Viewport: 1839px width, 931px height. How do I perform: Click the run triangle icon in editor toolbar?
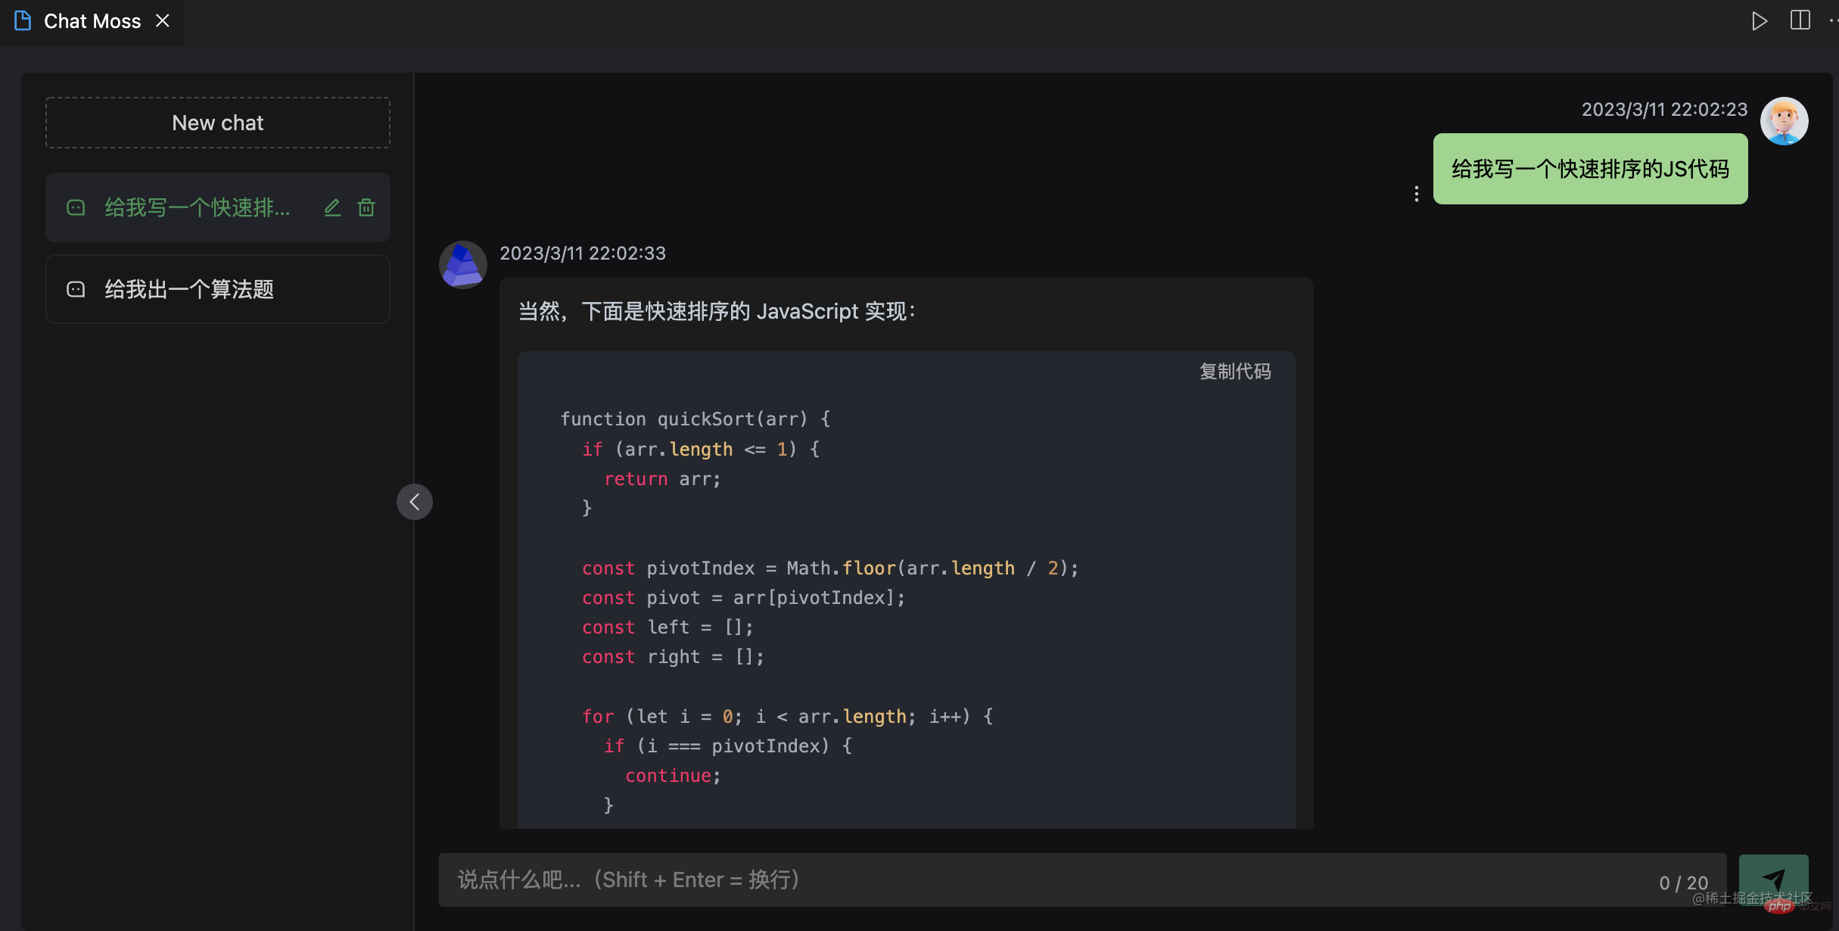(1759, 20)
